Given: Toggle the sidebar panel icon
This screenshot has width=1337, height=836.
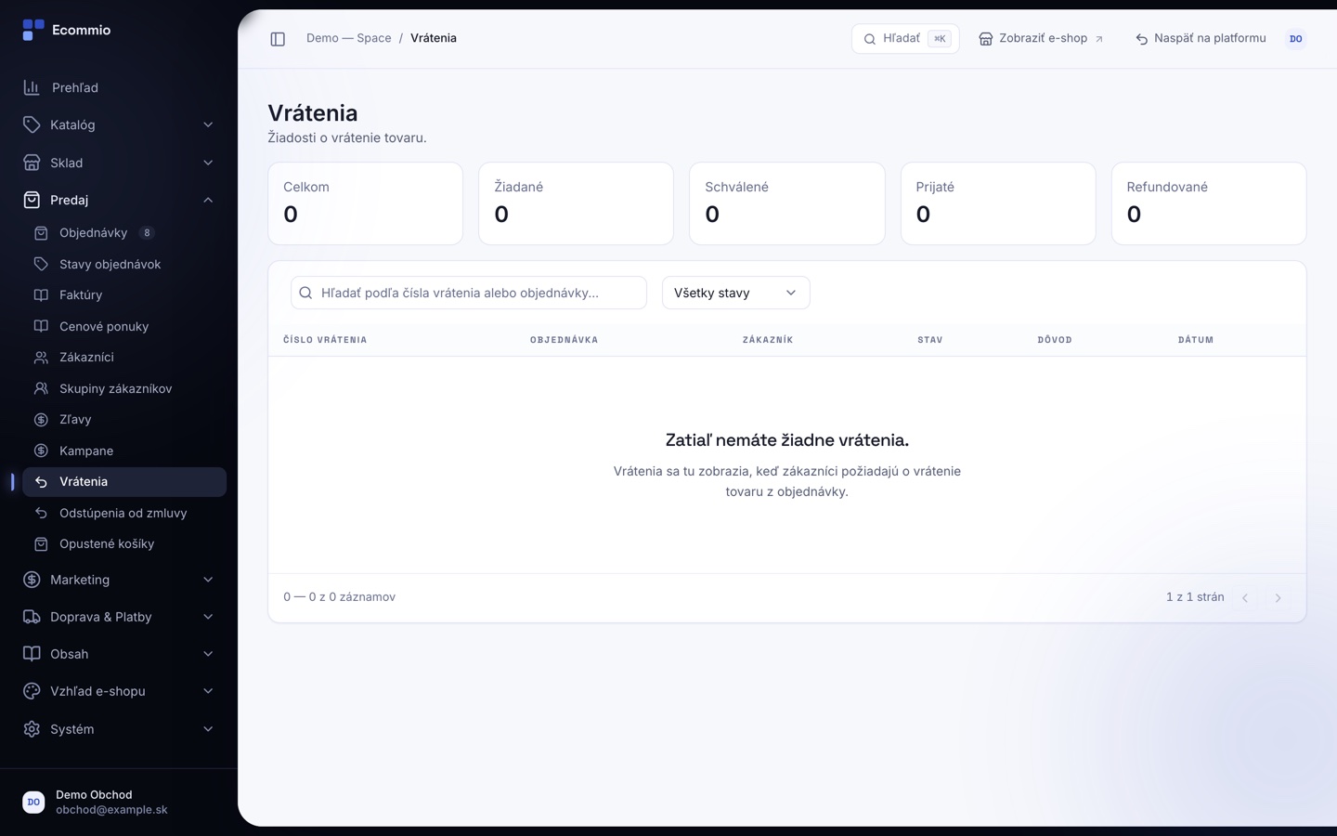Looking at the screenshot, I should point(278,39).
